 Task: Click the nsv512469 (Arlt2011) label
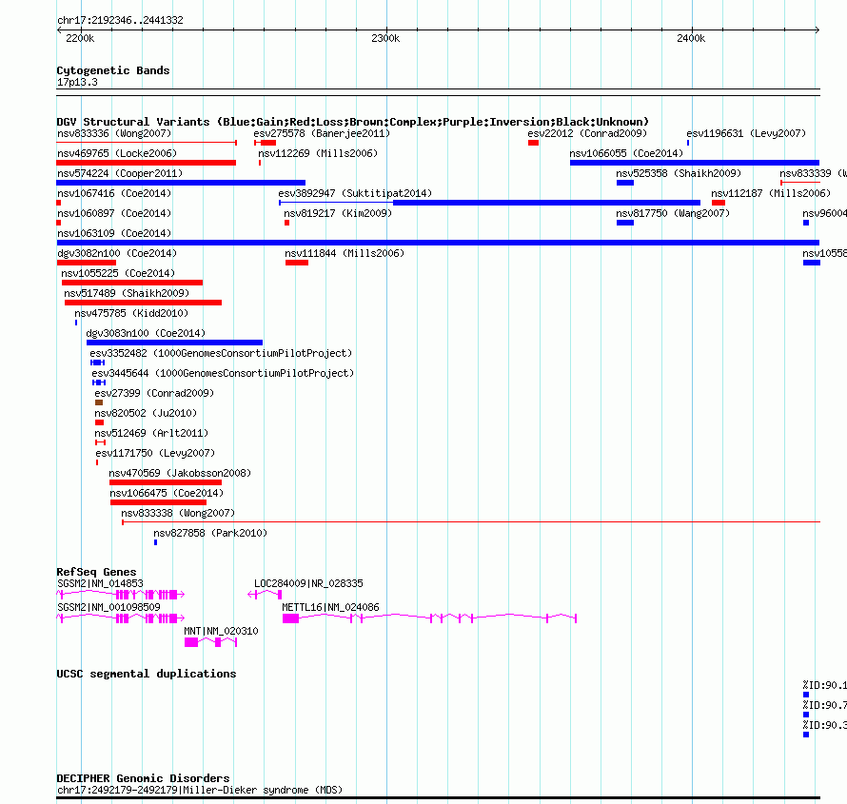pos(151,433)
